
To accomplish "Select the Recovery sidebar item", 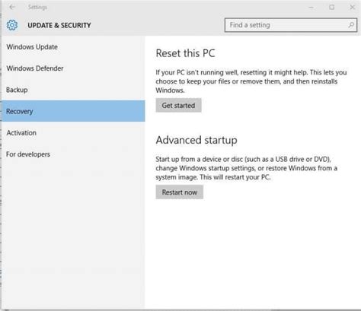I will click(x=73, y=111).
